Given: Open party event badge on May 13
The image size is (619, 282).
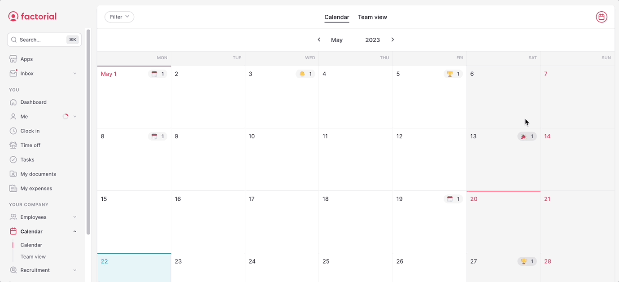Looking at the screenshot, I should coord(527,136).
